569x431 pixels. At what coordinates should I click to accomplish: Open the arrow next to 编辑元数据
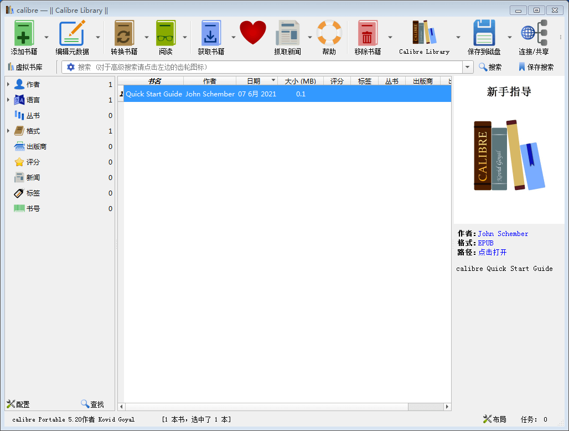(98, 37)
